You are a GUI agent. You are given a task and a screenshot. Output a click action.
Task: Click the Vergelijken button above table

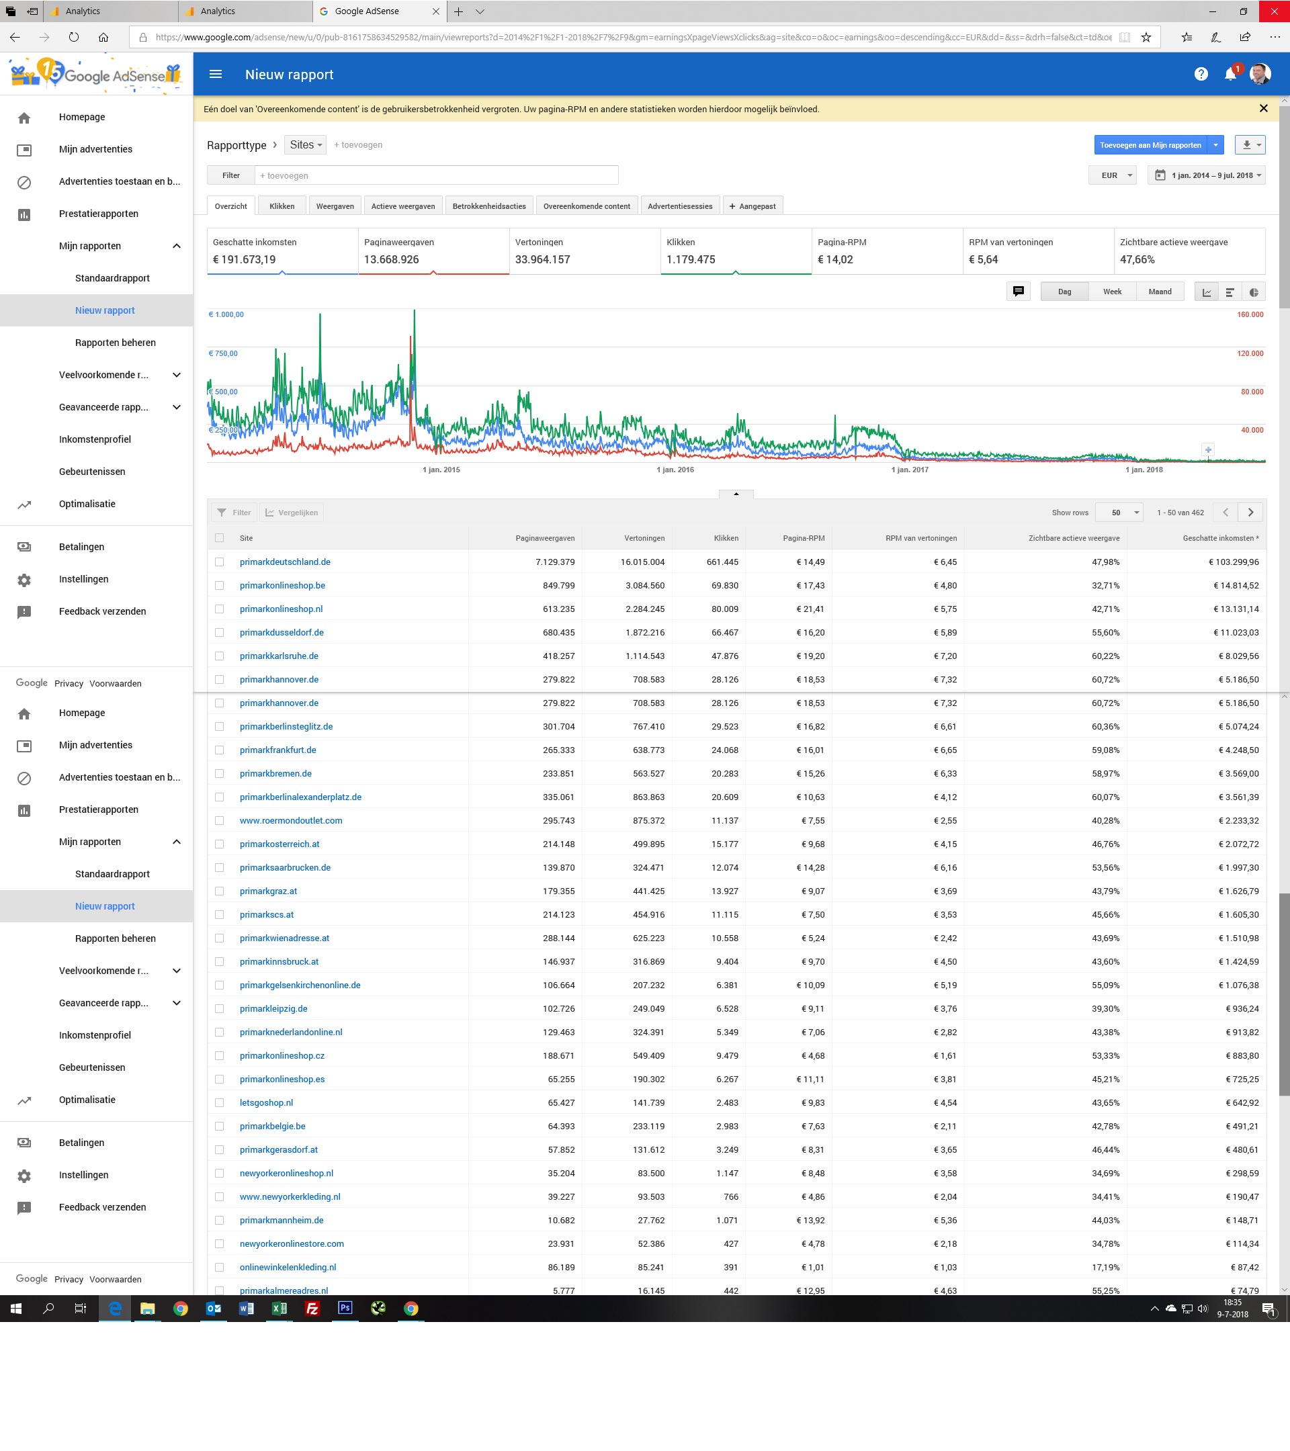(x=291, y=513)
